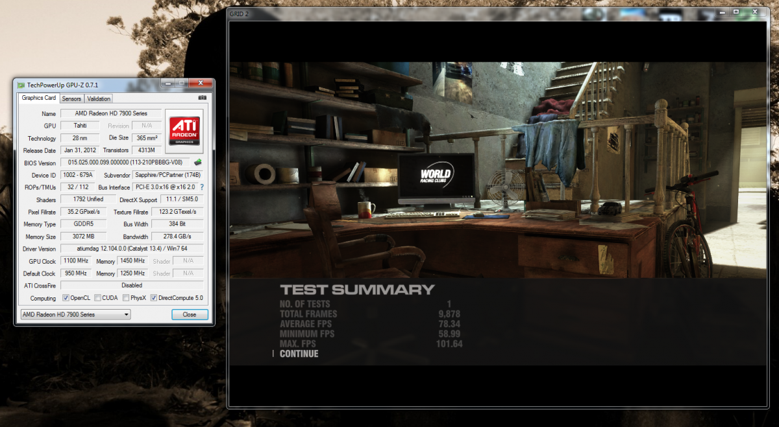The image size is (779, 427).
Task: Click the GPU Name field
Action: pos(110,113)
